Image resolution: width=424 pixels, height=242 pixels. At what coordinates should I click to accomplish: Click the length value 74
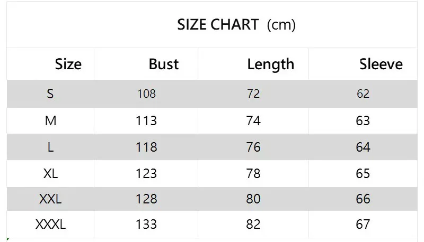253,120
